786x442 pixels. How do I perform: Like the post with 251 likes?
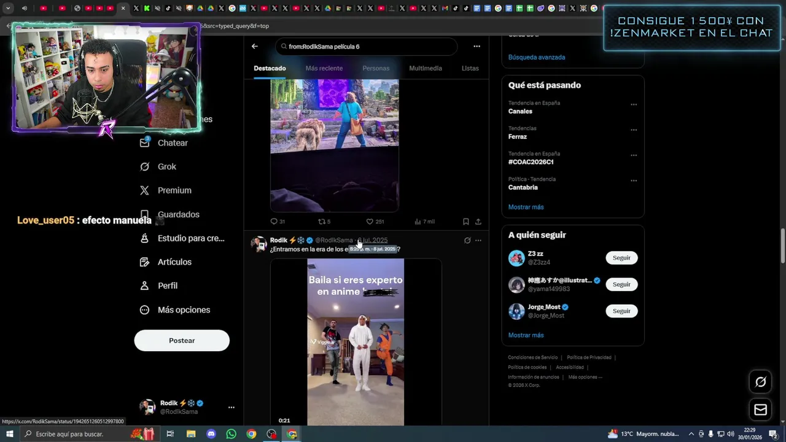tap(370, 222)
